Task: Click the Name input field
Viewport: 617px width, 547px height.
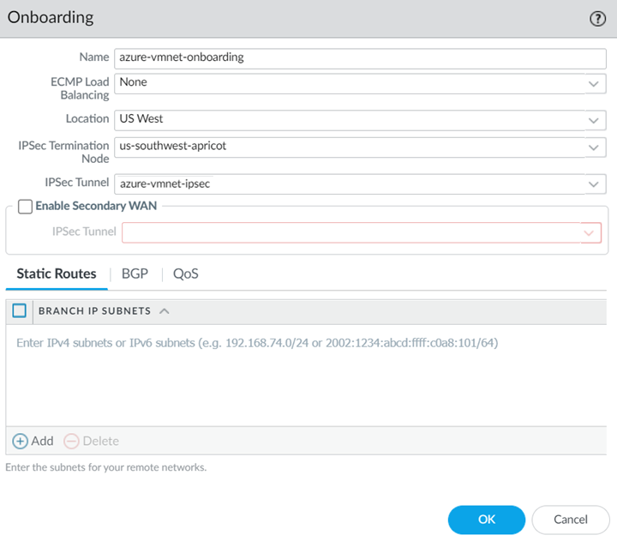Action: click(x=360, y=57)
